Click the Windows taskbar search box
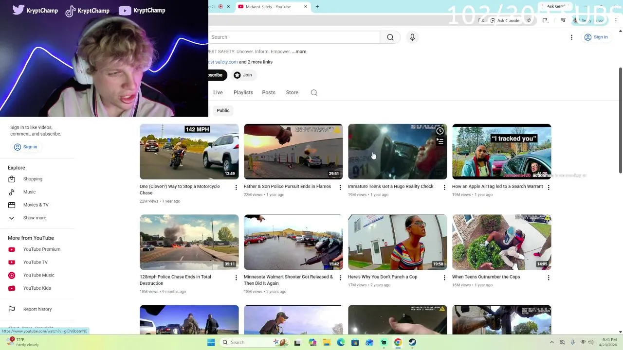 tap(255, 342)
